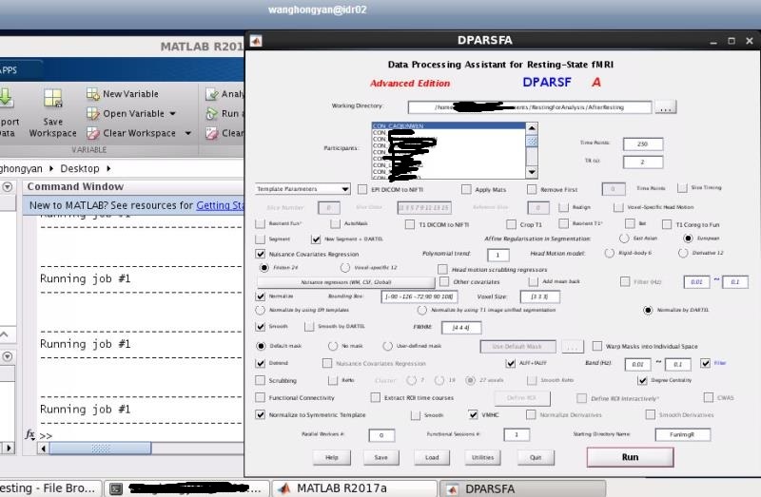Image resolution: width=761 pixels, height=497 pixels.
Task: Open the lower left panel options circle
Action: pos(8,356)
